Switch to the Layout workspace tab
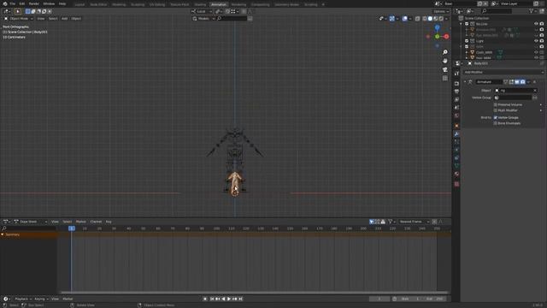The height and width of the screenshot is (308, 547). 79,4
